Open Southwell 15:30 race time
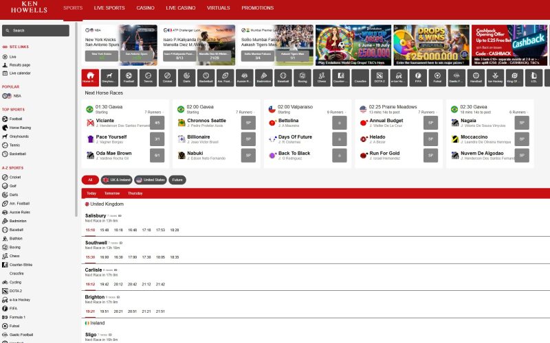Screen dimensions: 550x343 click(x=90, y=257)
